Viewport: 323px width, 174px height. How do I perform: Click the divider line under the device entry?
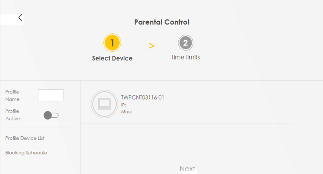pos(187,124)
